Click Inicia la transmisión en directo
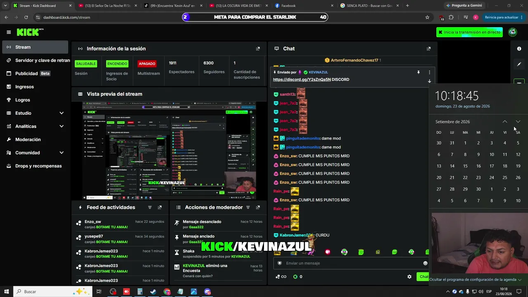The height and width of the screenshot is (297, 528). coord(469,32)
